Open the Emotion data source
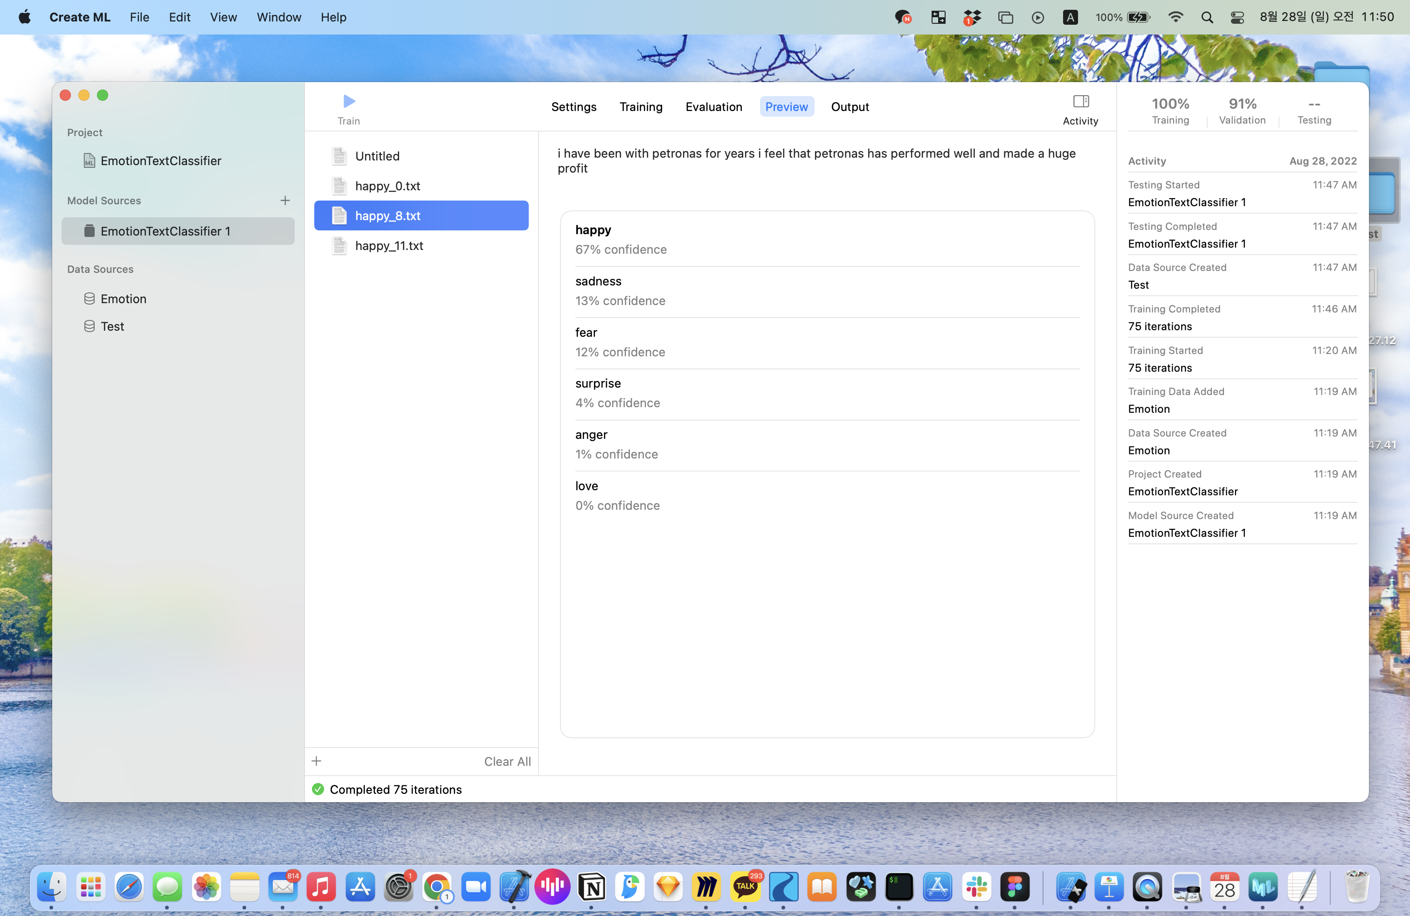 point(178,298)
